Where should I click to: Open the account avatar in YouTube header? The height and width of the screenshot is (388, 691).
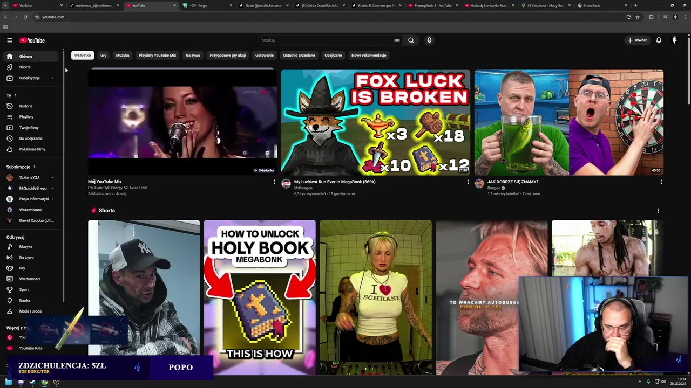click(674, 40)
